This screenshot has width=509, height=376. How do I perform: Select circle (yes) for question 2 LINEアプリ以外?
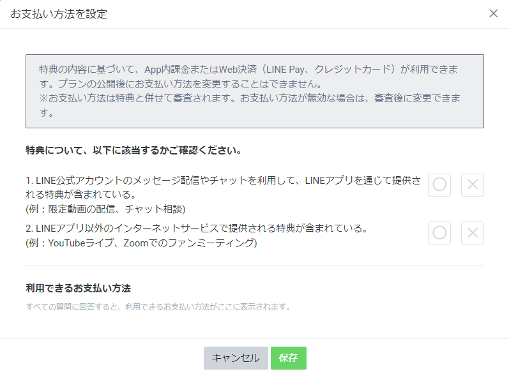[439, 233]
